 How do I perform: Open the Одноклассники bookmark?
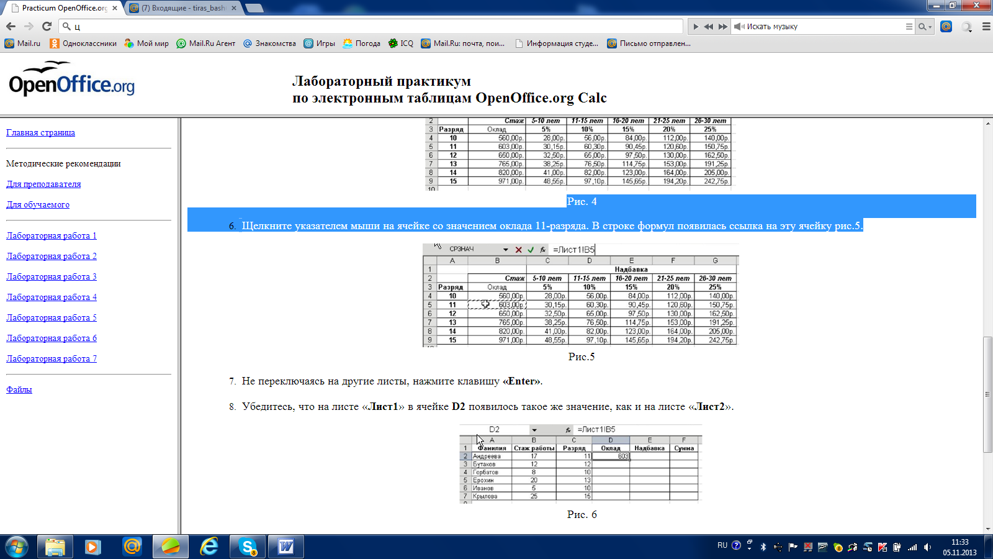point(83,43)
